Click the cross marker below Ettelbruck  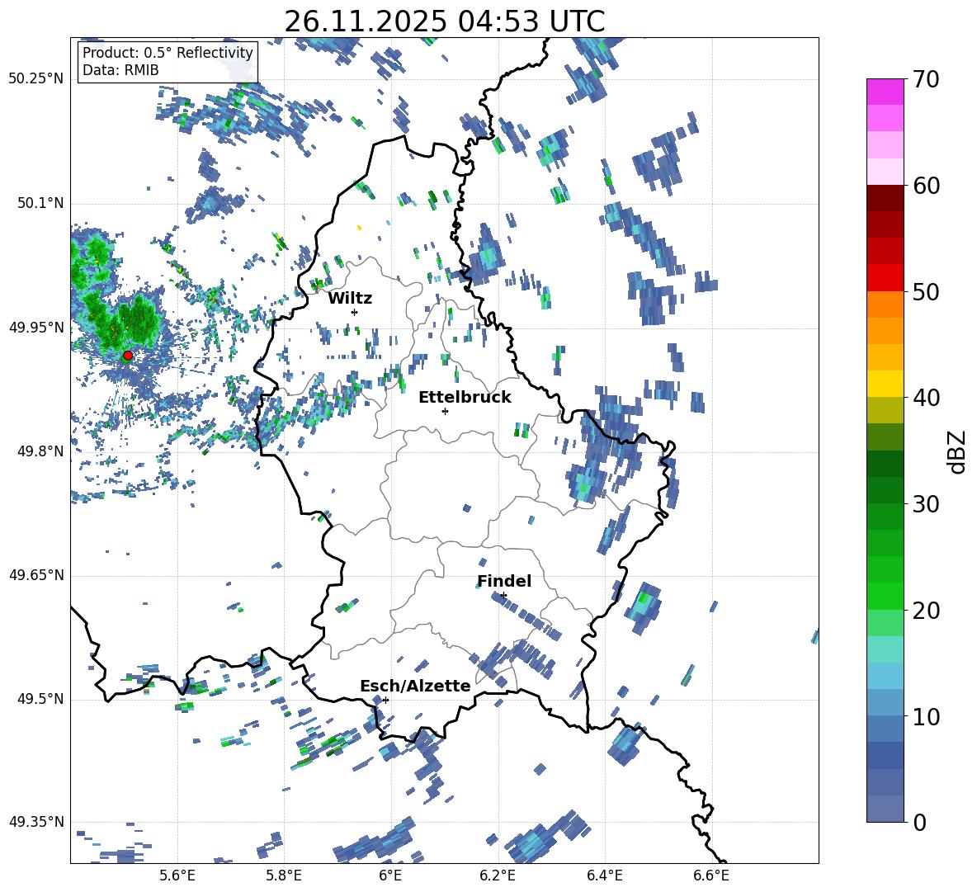(x=445, y=411)
